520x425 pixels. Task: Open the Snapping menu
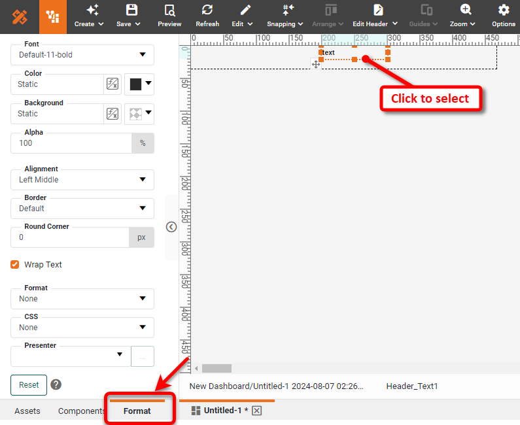pos(285,16)
